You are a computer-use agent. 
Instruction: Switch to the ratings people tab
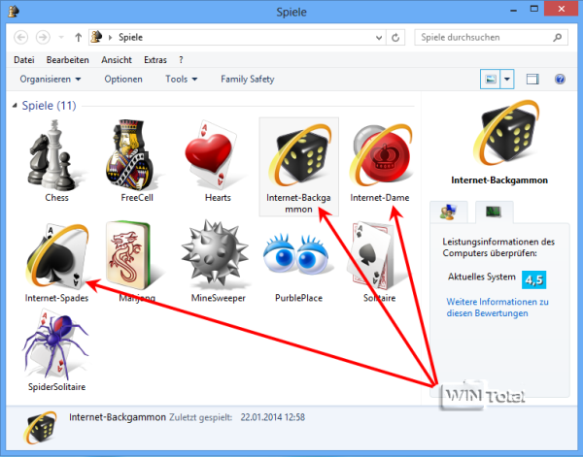pos(448,212)
